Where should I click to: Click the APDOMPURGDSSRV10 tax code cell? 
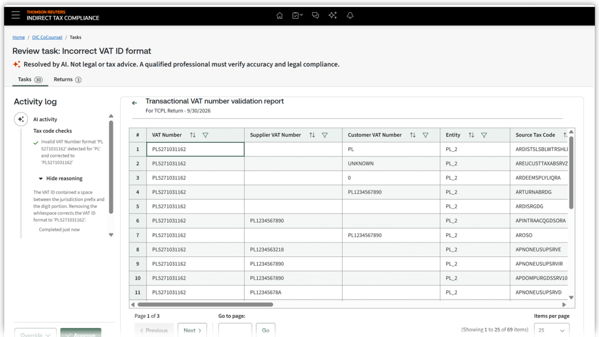point(540,278)
